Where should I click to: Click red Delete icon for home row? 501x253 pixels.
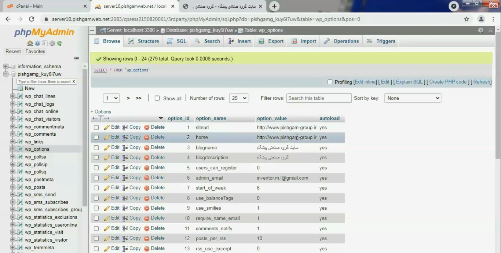click(x=147, y=137)
